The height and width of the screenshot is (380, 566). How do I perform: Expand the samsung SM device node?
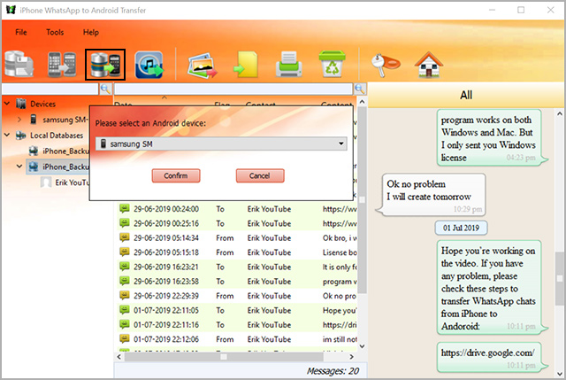[19, 120]
